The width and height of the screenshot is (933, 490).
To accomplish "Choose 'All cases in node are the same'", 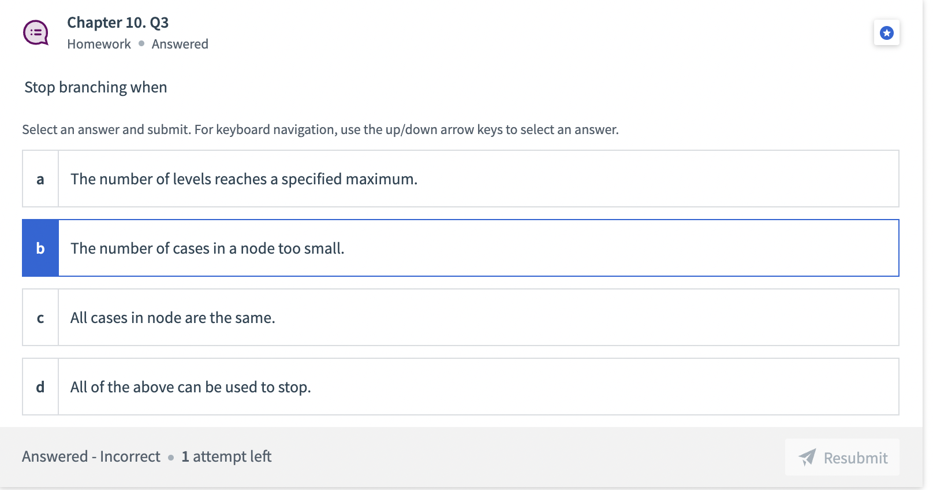I will click(x=173, y=318).
